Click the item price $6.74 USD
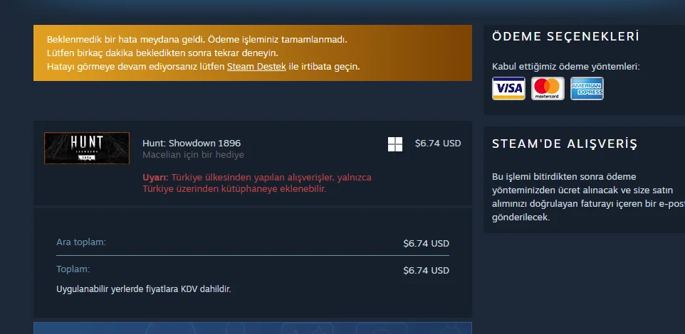 [x=438, y=143]
